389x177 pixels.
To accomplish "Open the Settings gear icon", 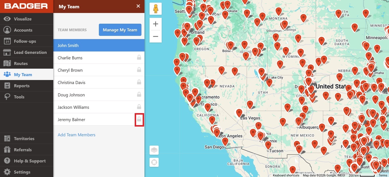I will pyautogui.click(x=7, y=172).
